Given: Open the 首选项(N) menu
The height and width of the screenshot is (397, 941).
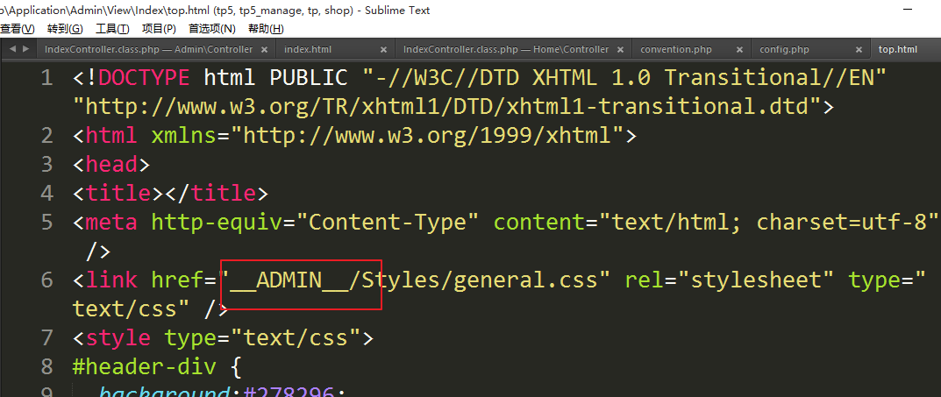Looking at the screenshot, I should click(211, 29).
